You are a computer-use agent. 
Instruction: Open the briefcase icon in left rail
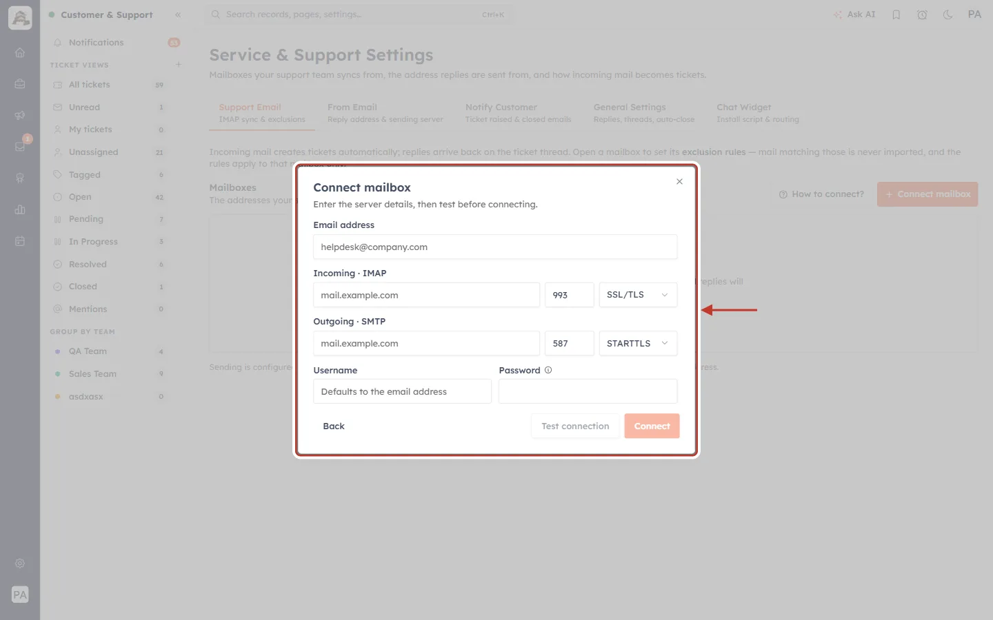pyautogui.click(x=20, y=84)
